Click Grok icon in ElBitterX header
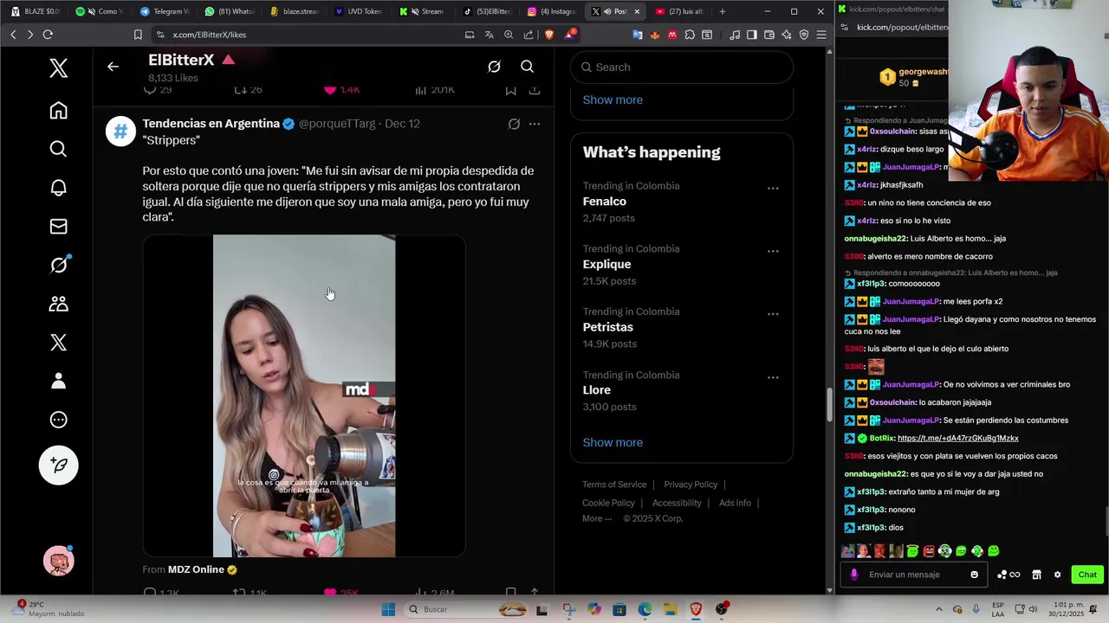Viewport: 1109px width, 623px height. coord(494,67)
